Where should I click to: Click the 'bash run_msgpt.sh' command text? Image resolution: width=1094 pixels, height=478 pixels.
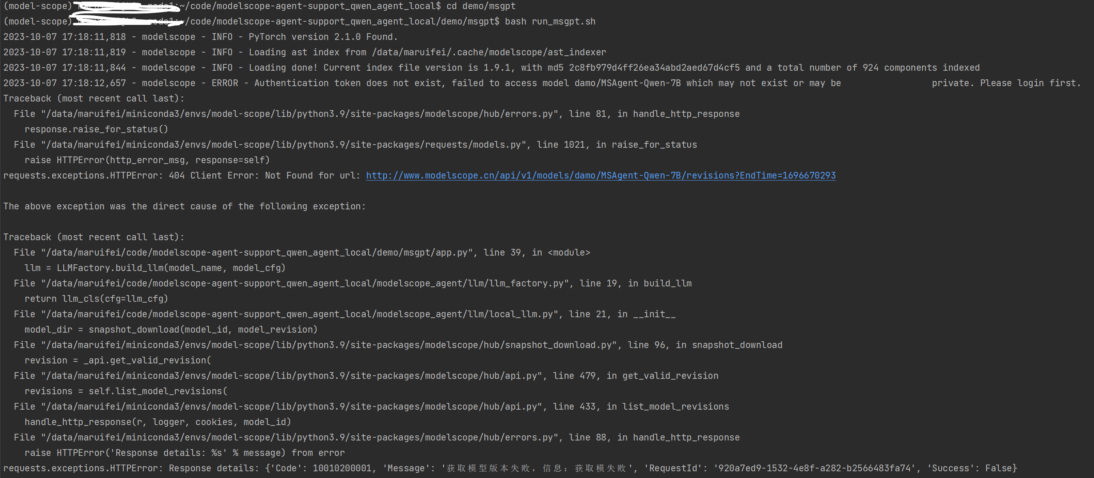[550, 21]
